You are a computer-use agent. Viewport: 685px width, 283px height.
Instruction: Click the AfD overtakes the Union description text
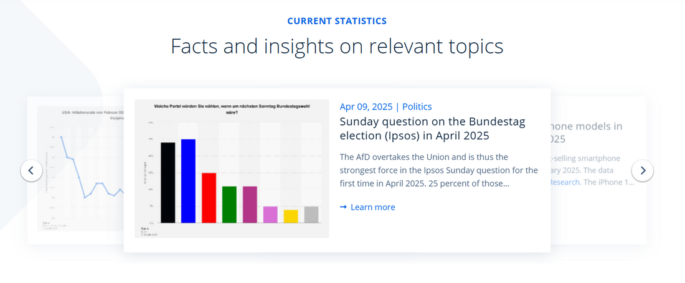point(438,170)
